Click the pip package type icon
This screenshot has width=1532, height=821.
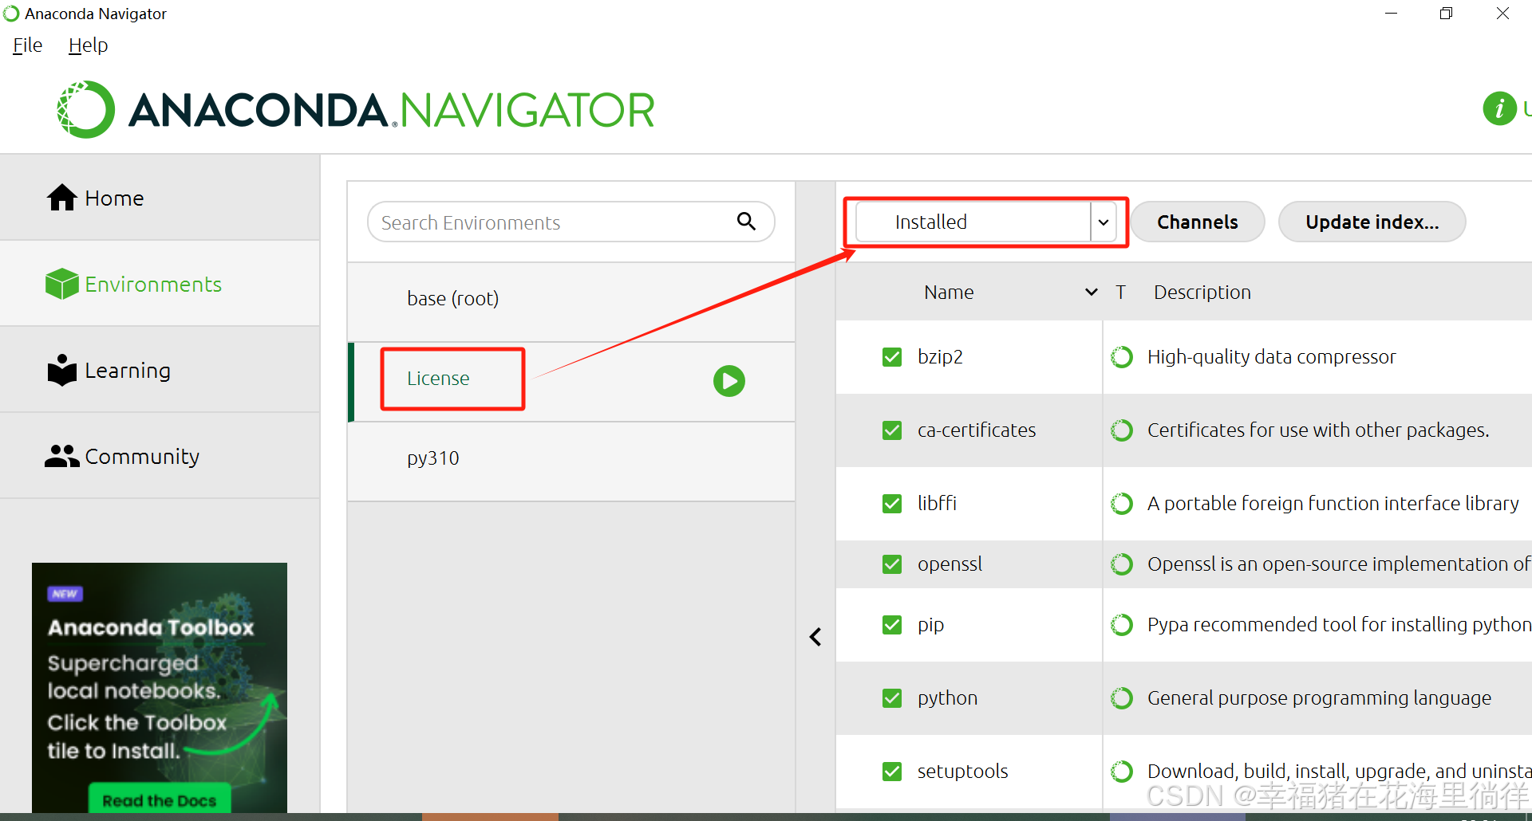point(1122,625)
